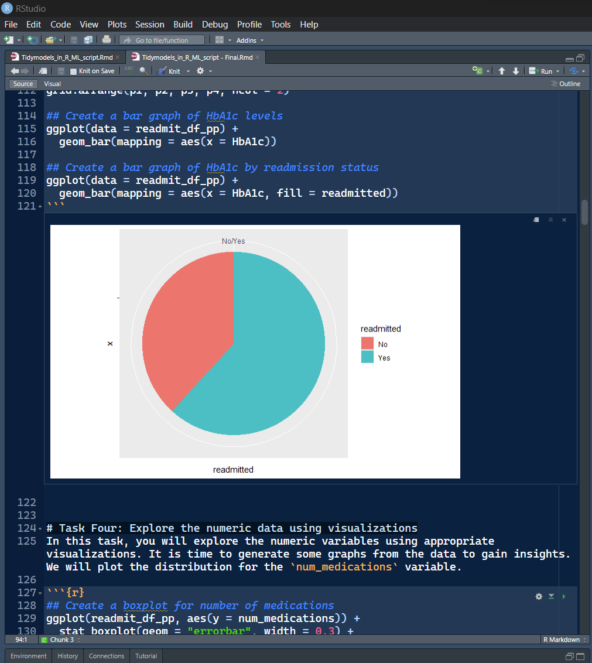Image resolution: width=592 pixels, height=663 pixels.
Task: Focus the Go to file/function field
Action: click(162, 40)
